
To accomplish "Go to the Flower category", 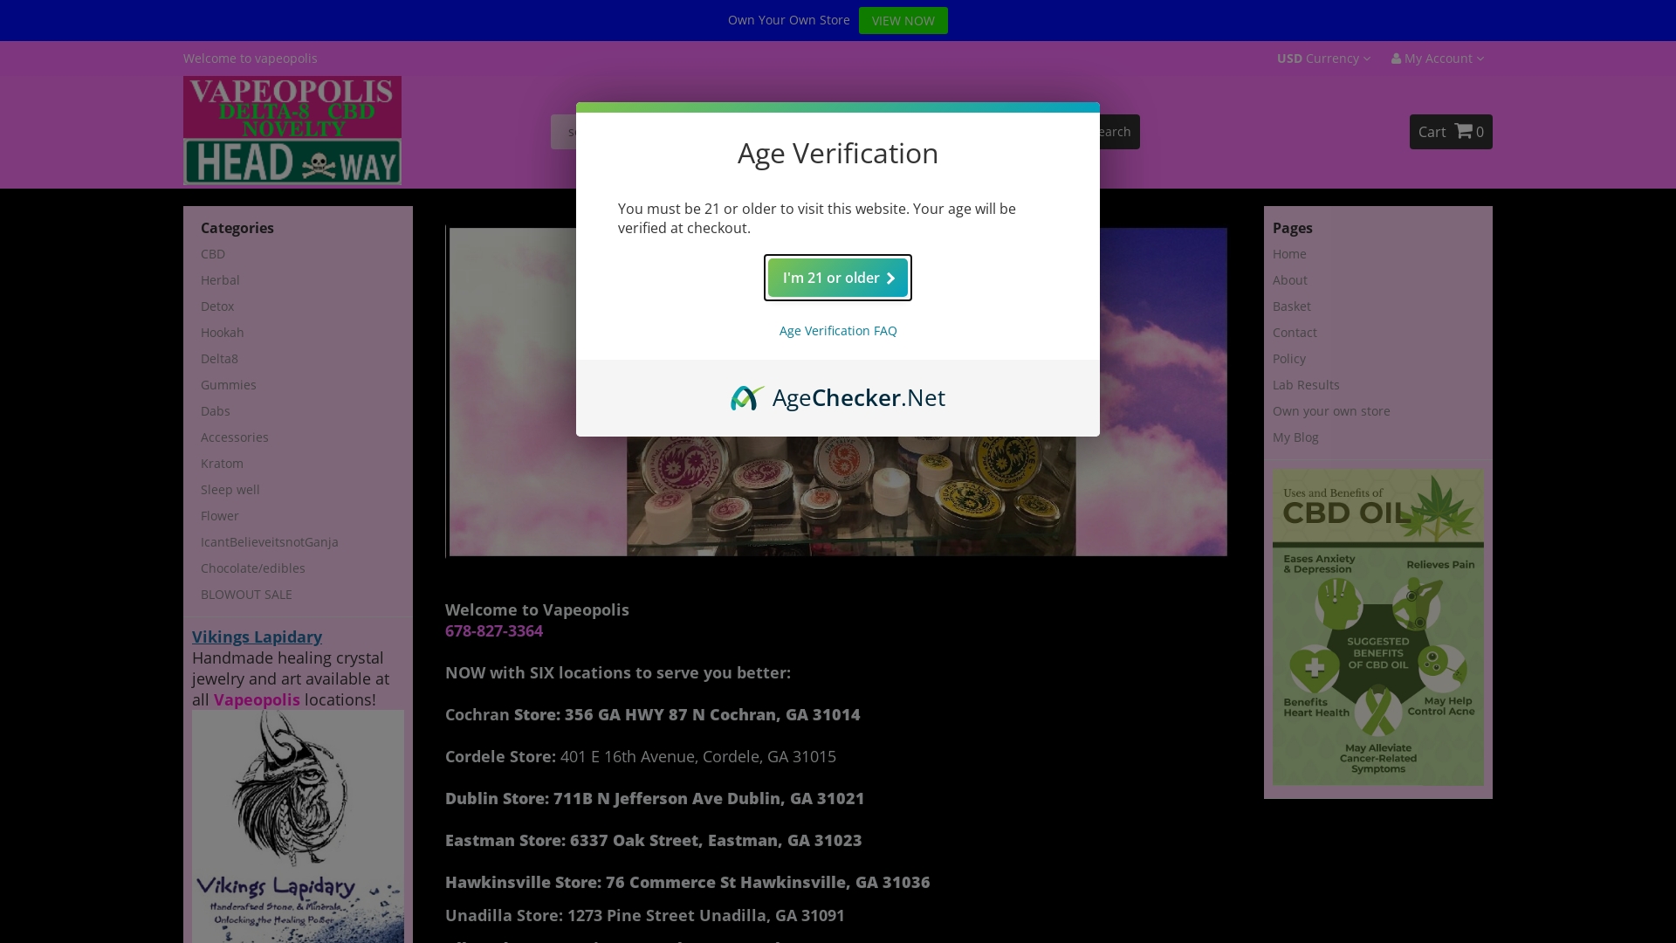I will point(220,516).
